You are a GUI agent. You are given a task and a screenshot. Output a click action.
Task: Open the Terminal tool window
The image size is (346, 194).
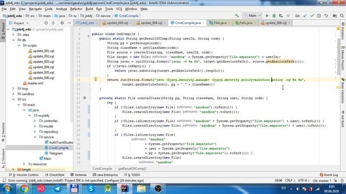pos(78,175)
